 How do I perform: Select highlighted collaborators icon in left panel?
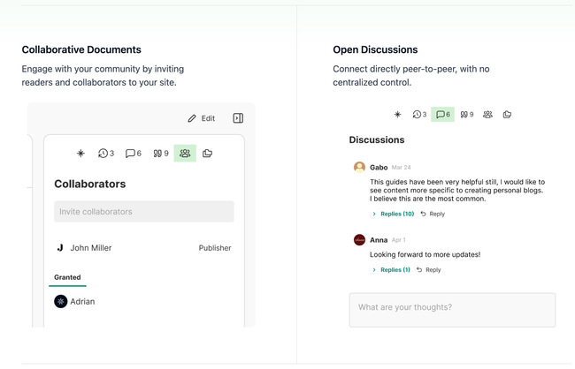click(x=185, y=154)
